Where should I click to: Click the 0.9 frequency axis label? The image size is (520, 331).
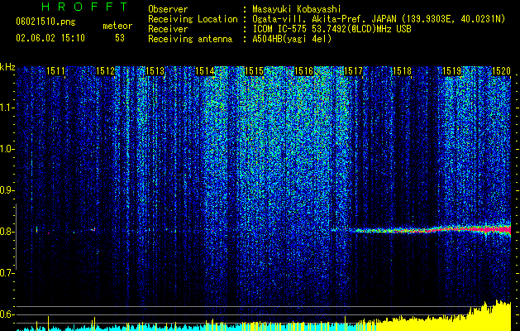click(7, 190)
